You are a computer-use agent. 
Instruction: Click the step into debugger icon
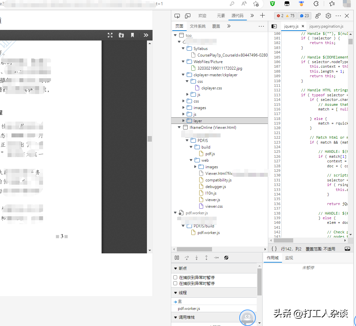point(197,258)
